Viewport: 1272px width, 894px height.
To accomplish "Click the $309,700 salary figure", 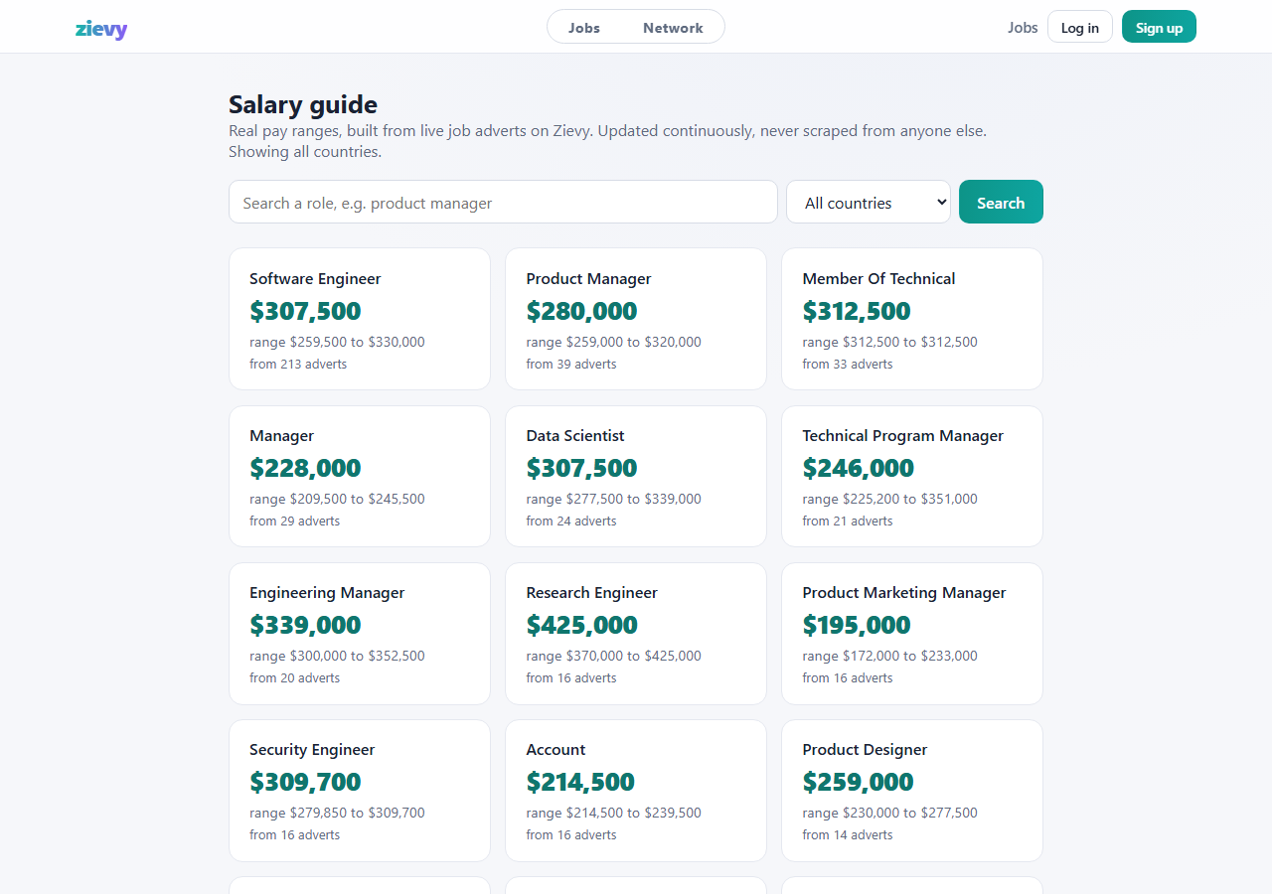I will 305,782.
